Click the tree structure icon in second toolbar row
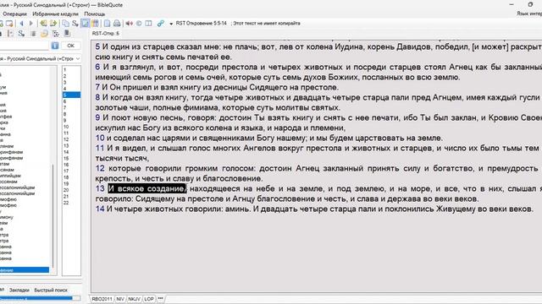Viewport: 542px width, 304px height. click(x=56, y=34)
